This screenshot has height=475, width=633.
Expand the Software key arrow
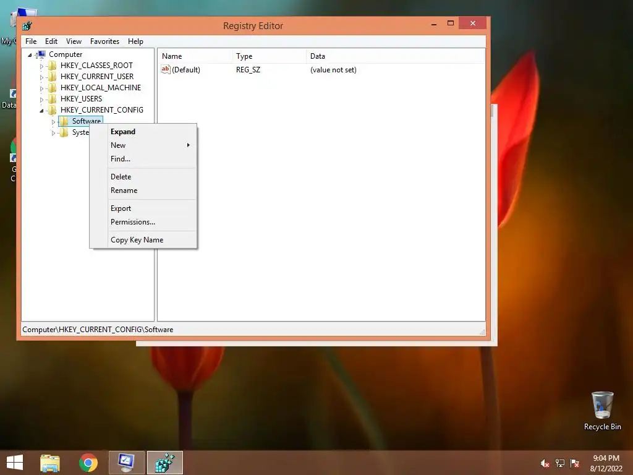53,122
